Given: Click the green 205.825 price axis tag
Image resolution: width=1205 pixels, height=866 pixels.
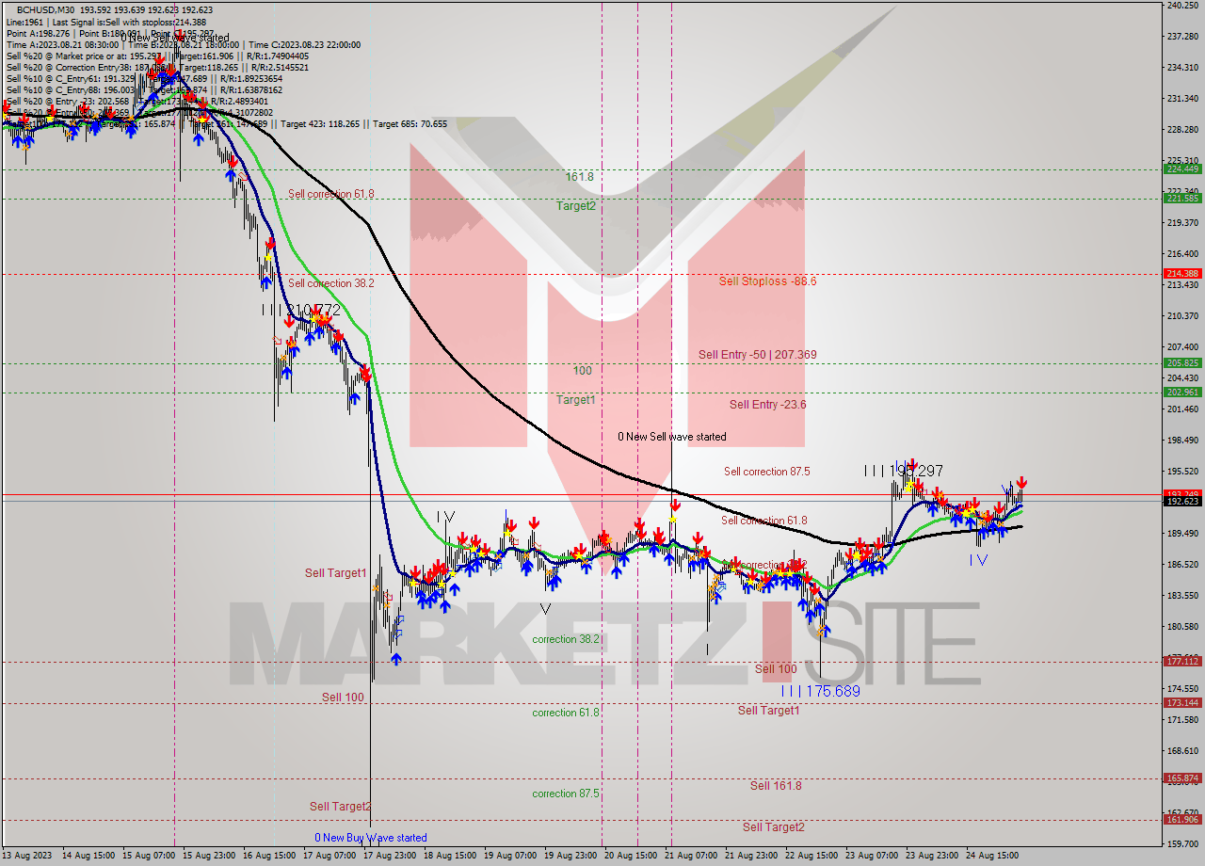Looking at the screenshot, I should point(1181,362).
